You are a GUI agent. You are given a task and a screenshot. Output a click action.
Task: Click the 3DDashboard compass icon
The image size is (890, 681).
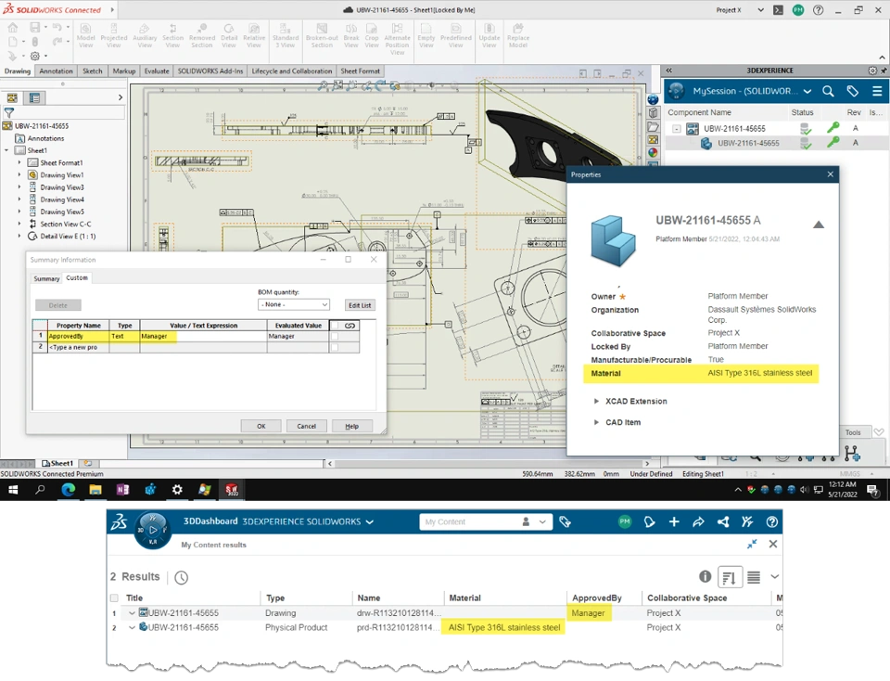tap(153, 530)
